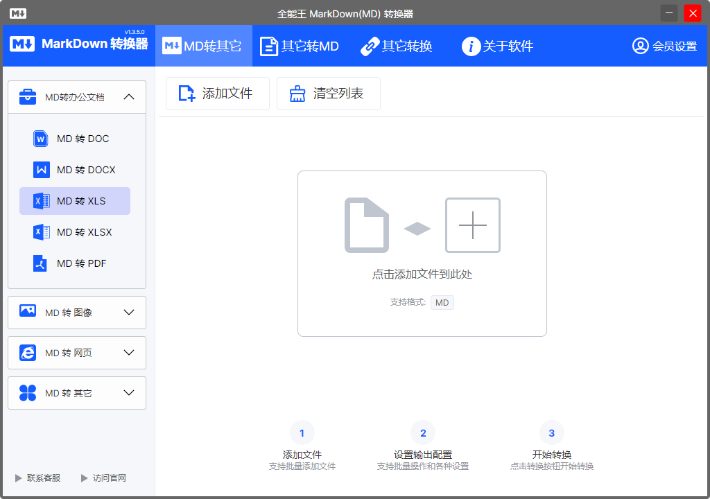Click step 2 circle 设置输出配置
This screenshot has width=710, height=499.
pyautogui.click(x=423, y=433)
